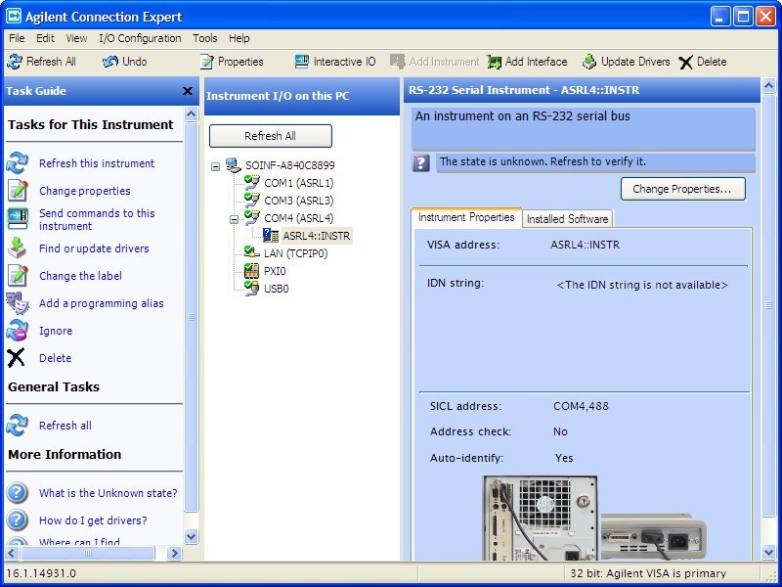Select COM3 (ASRL3) in the tree
Image resolution: width=782 pixels, height=587 pixels.
(x=299, y=201)
